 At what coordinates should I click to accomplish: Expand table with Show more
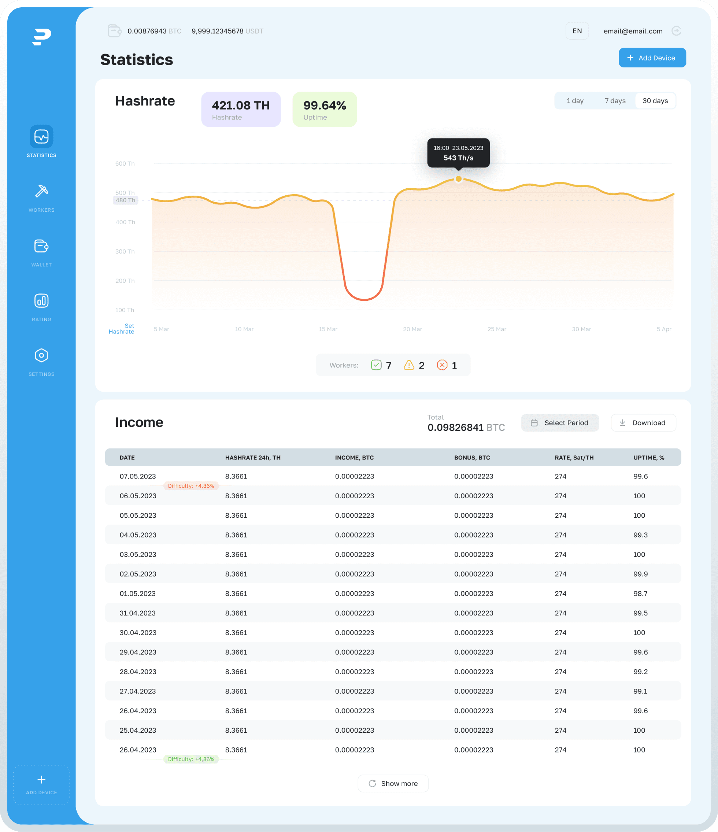[393, 783]
